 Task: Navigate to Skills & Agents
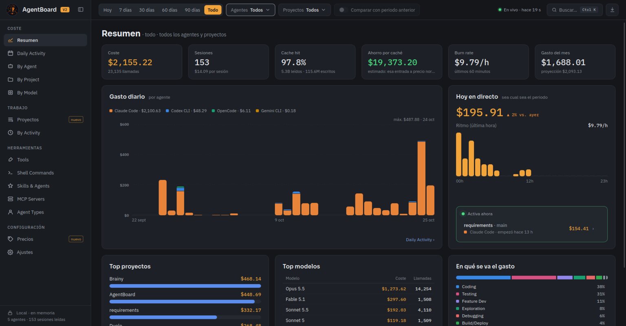[x=45, y=186]
